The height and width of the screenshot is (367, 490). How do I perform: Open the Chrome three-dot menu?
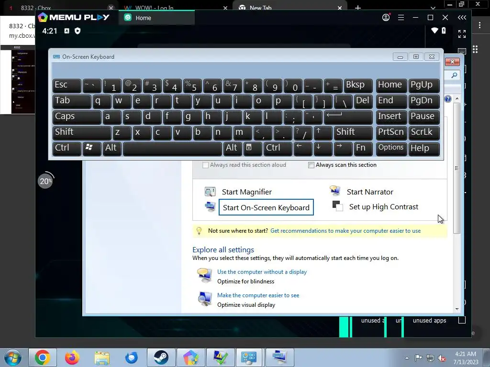[479, 25]
